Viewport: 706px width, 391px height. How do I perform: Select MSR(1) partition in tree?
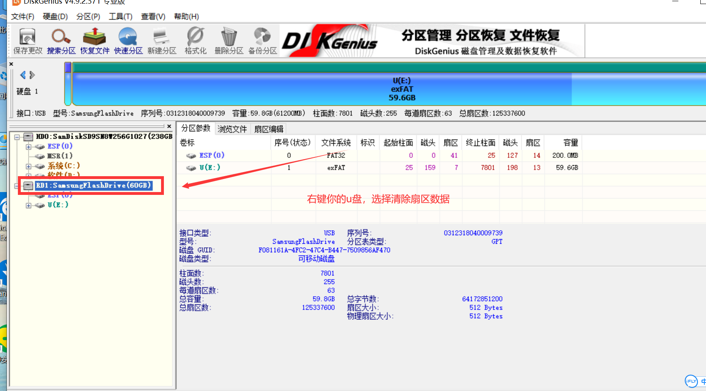60,156
